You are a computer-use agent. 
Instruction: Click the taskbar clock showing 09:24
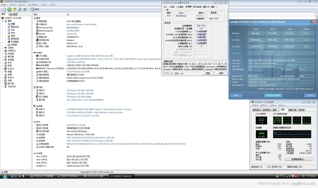[311, 176]
